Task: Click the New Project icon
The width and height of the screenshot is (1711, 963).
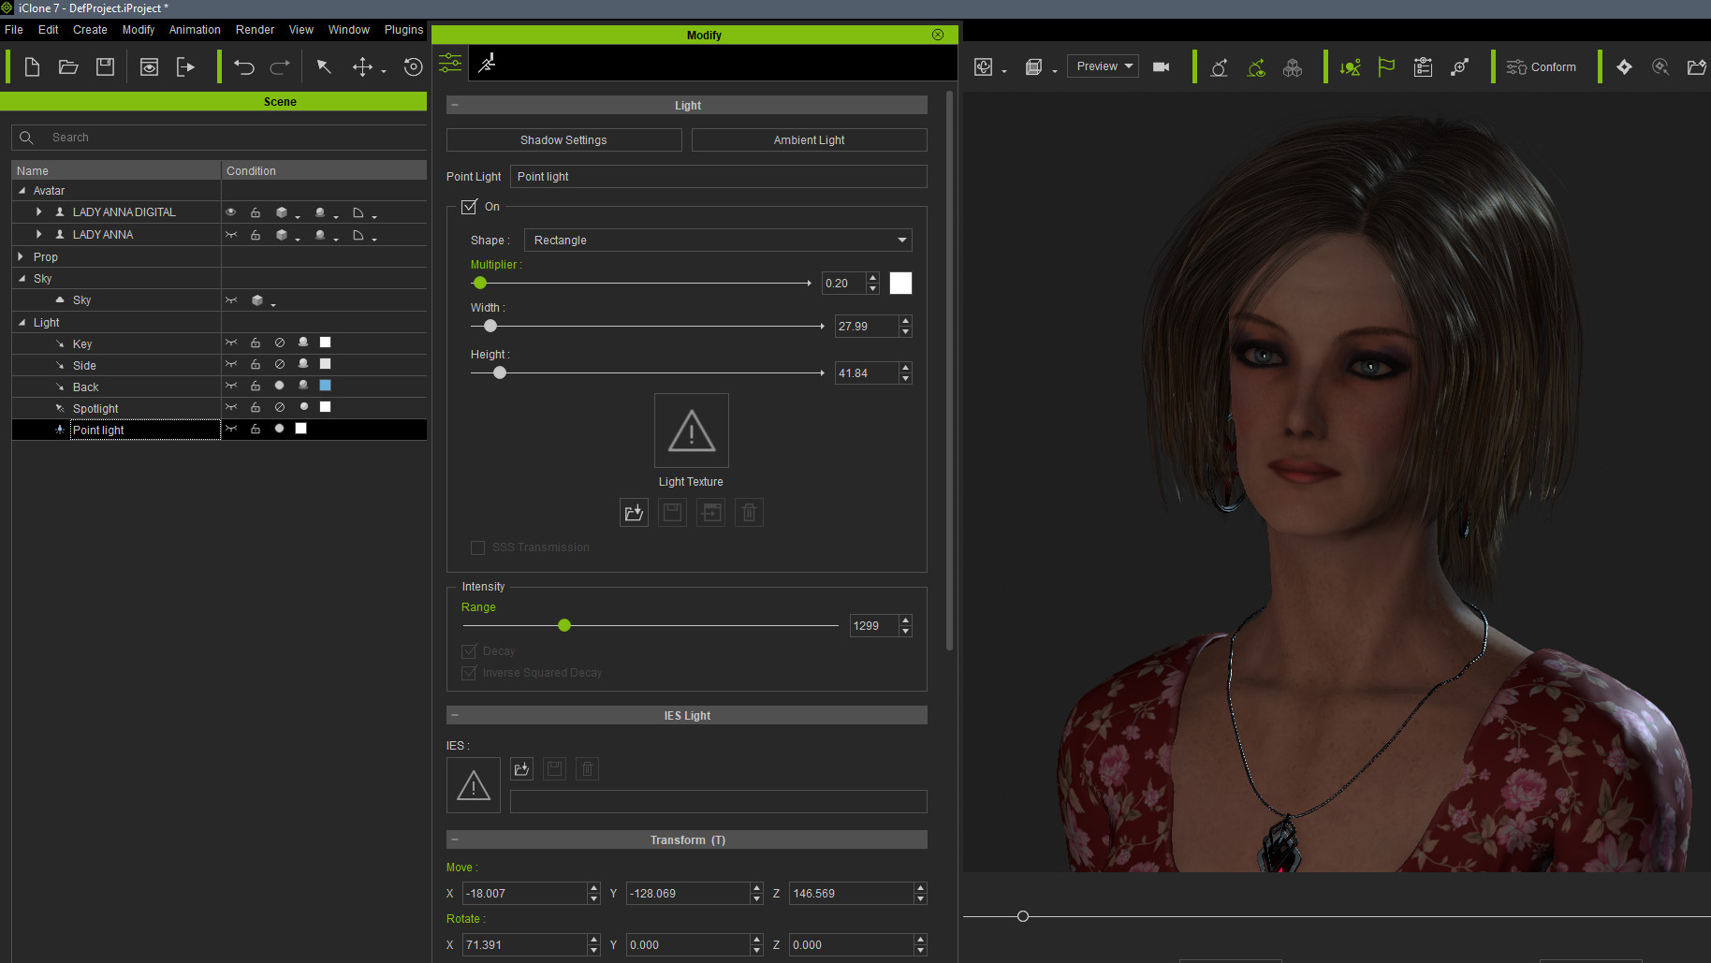Action: 32,67
